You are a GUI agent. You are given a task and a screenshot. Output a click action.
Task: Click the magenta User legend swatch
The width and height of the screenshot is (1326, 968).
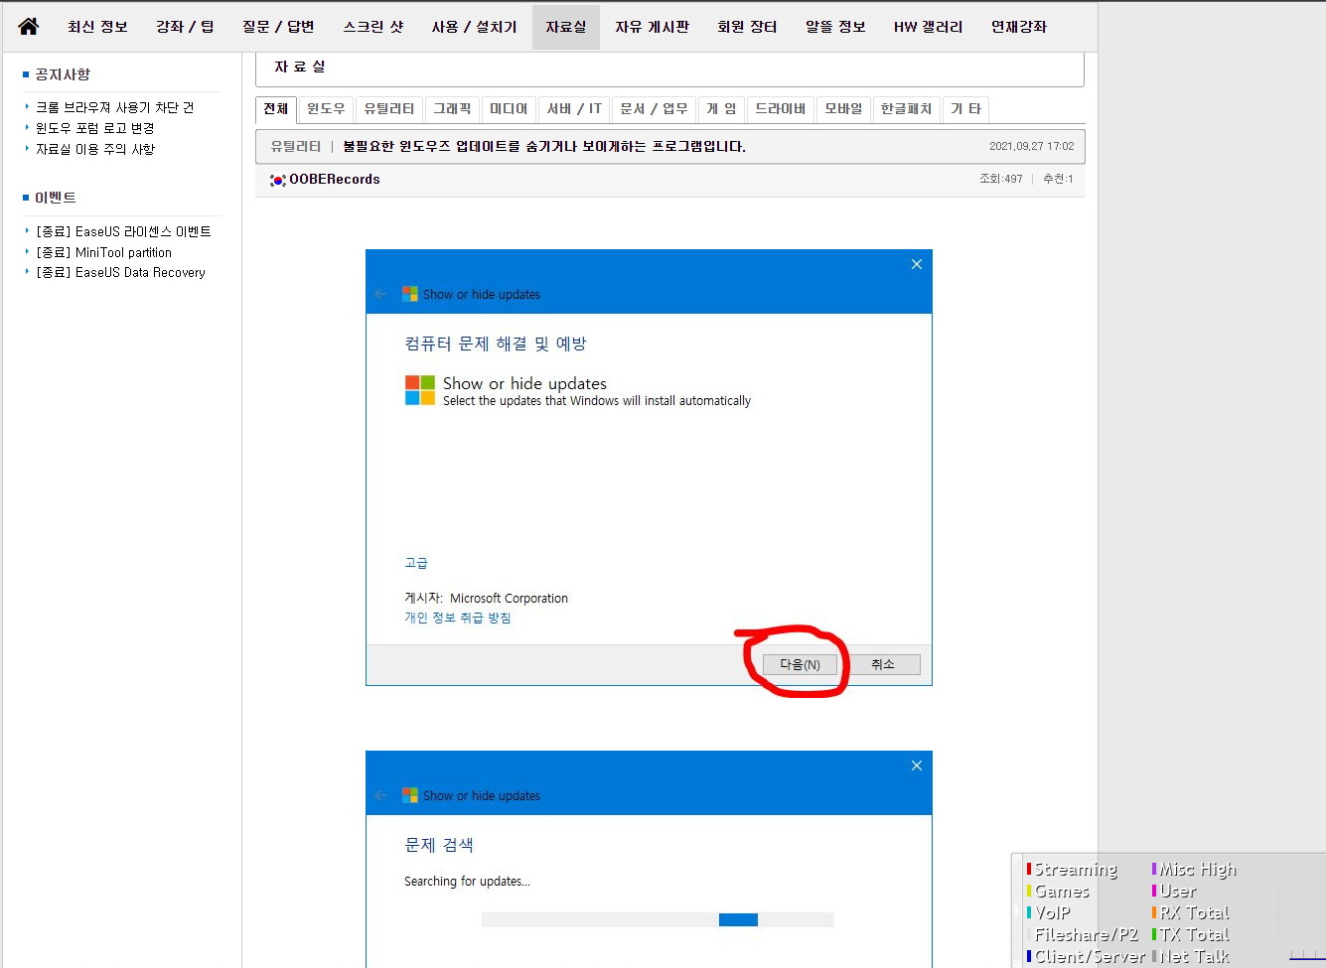pos(1154,891)
